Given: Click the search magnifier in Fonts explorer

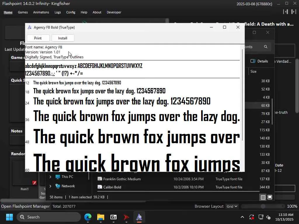Looking at the screenshot, I should (x=265, y=47).
